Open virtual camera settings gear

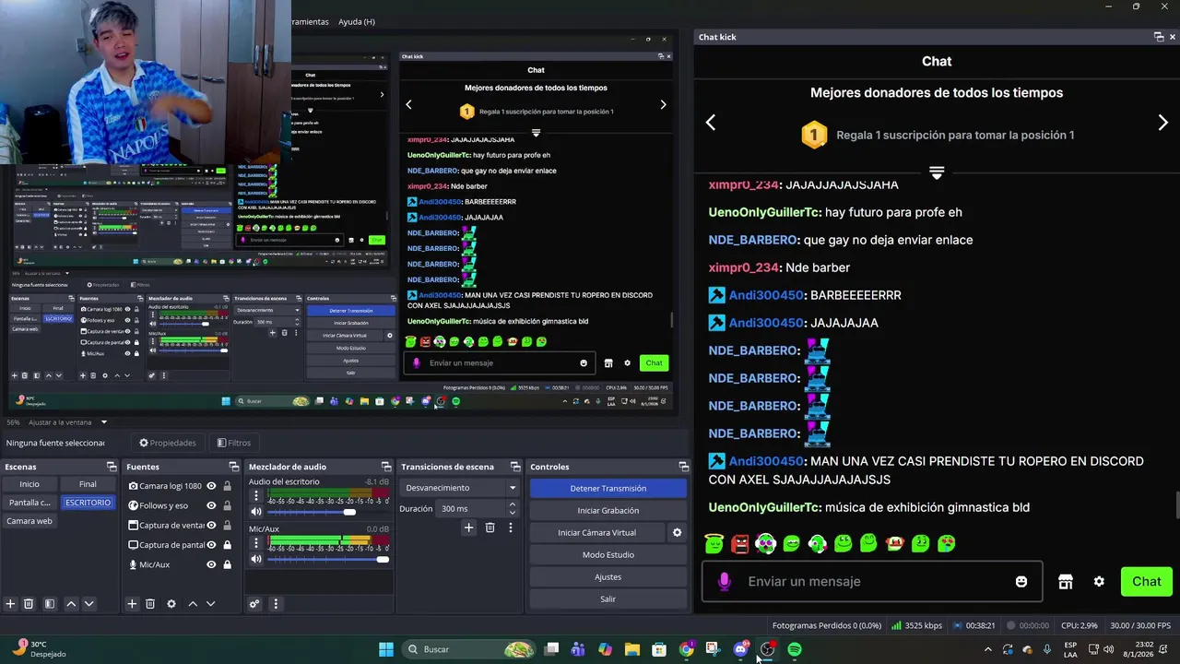(x=677, y=532)
